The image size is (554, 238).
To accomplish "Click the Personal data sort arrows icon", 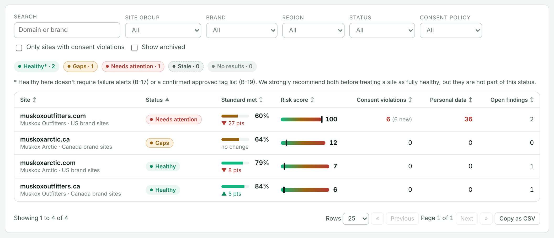I will tap(471, 100).
